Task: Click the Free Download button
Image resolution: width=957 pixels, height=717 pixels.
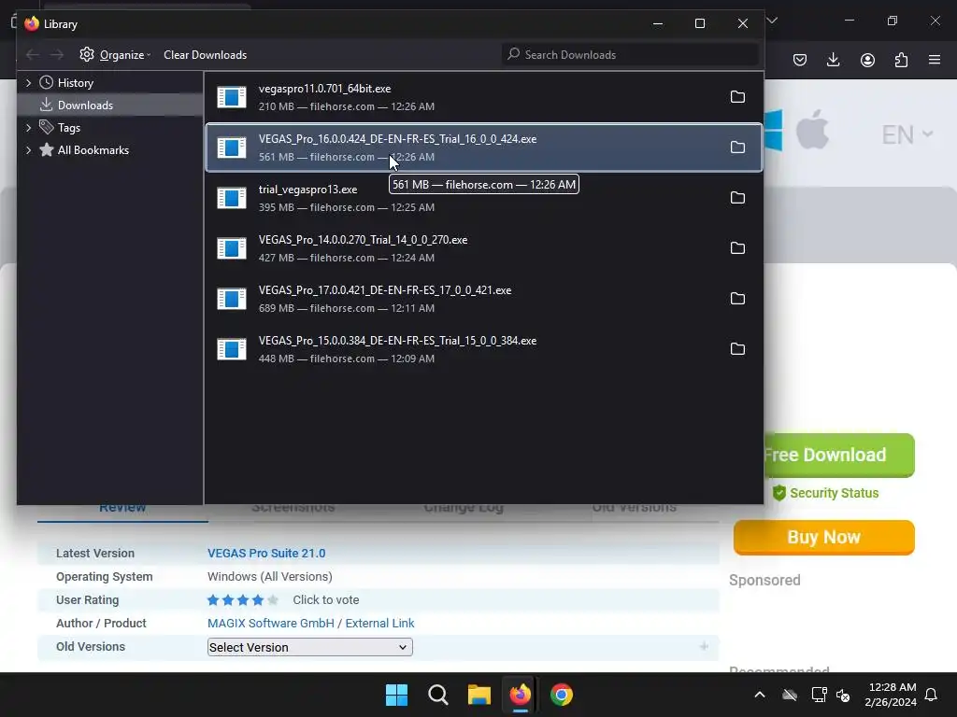Action: click(x=838, y=455)
